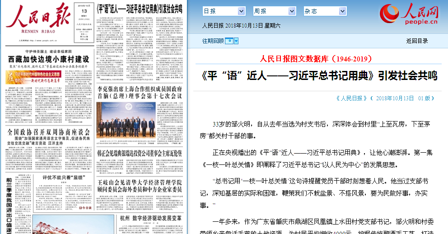The image size is (448, 234).
Task: Click the 人民日报 masthead logo
Action: (38, 16)
